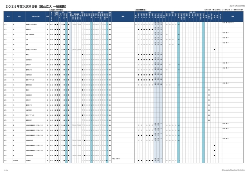Select the 山口 university cell in first row
The height and width of the screenshot is (176, 249).
pyautogui.click(x=5, y=24)
